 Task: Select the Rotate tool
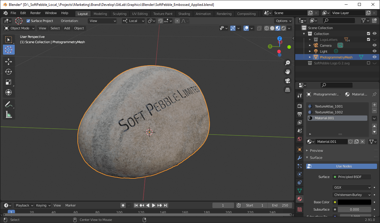click(x=9, y=72)
